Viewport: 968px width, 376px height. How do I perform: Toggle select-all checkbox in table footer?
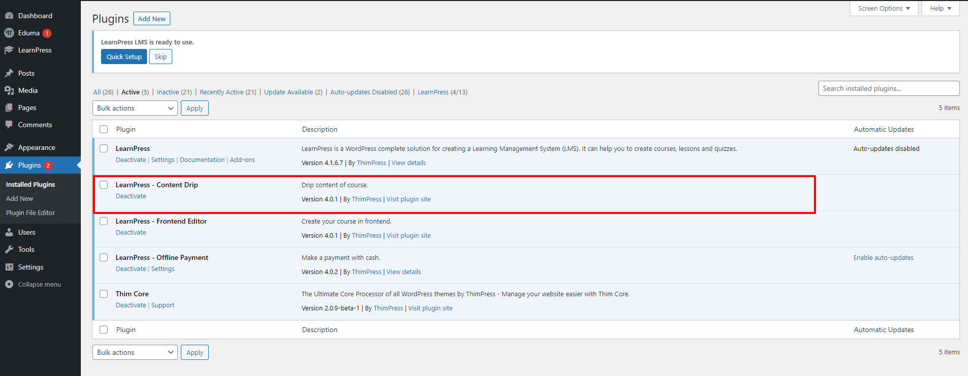click(x=104, y=330)
